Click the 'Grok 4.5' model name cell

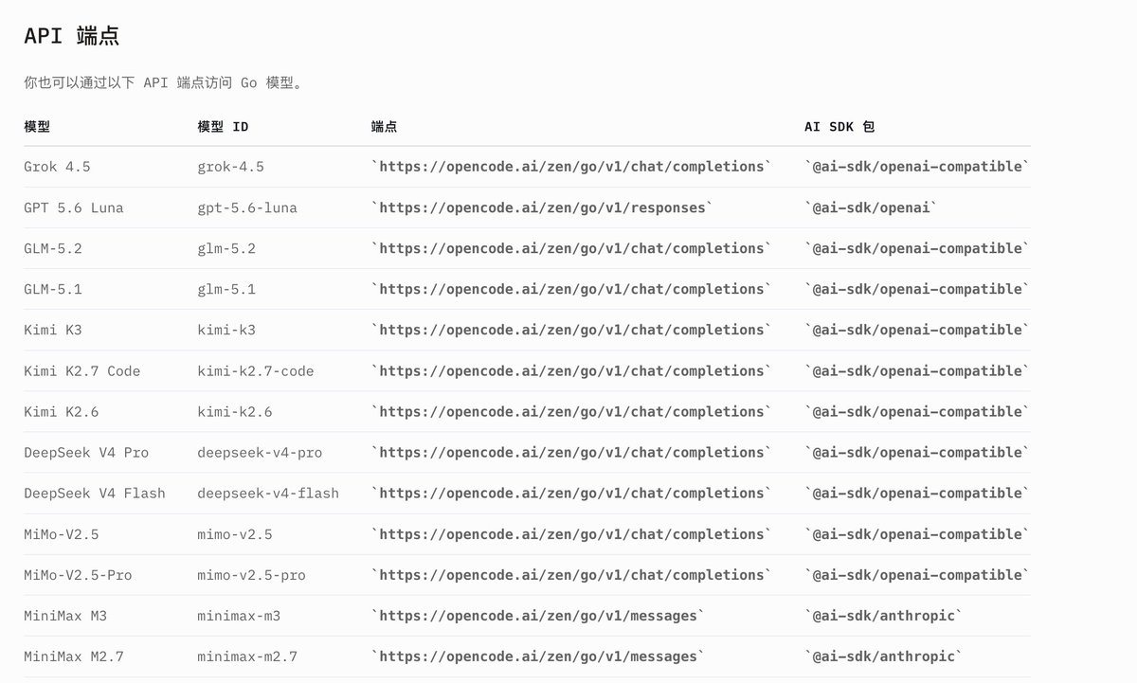pos(57,167)
